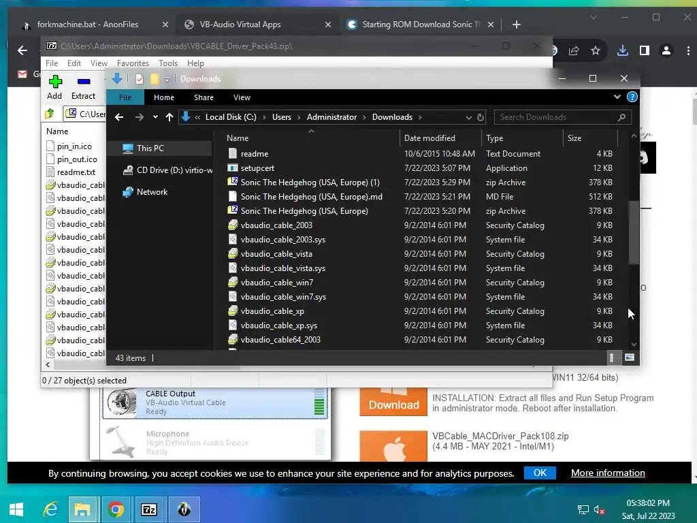
Task: Open Explorer Help question mark icon
Action: 632,97
